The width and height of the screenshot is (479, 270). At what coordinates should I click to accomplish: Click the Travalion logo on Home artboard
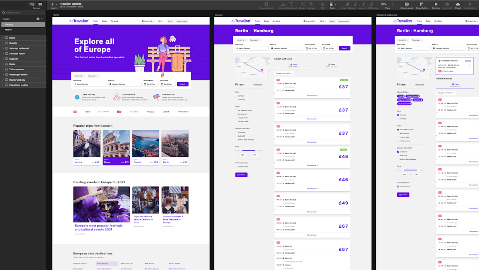79,21
